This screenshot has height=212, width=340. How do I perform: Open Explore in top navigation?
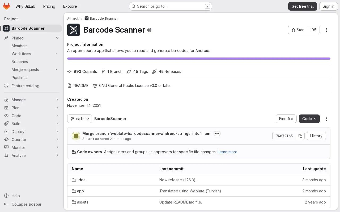point(70,6)
